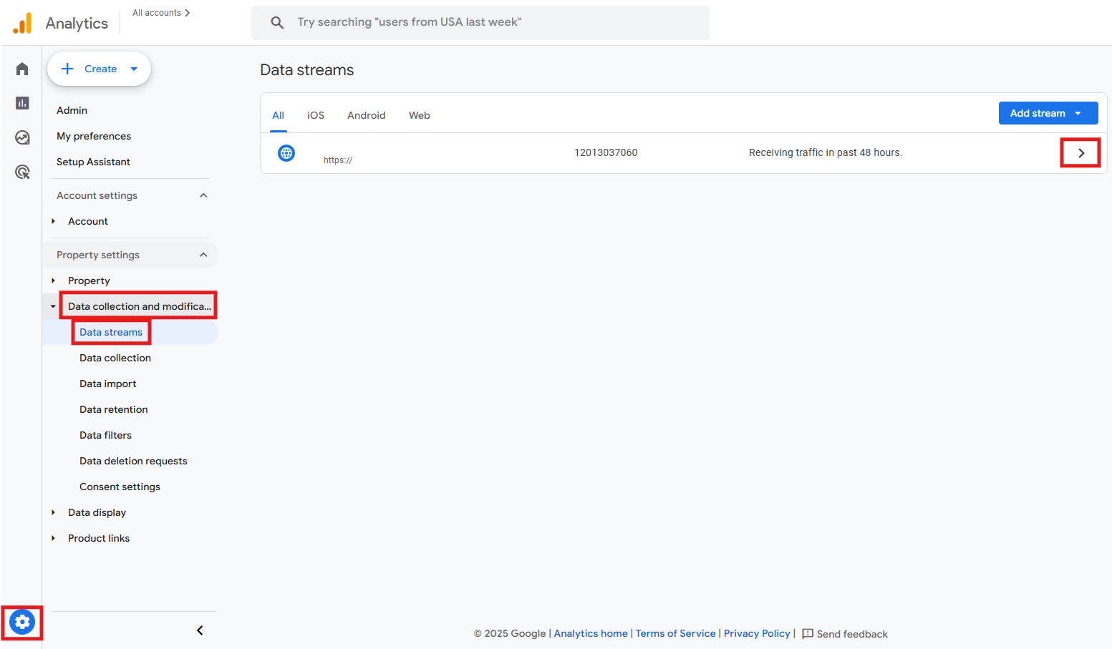
Task: Click the Analytics logo
Action: click(22, 23)
